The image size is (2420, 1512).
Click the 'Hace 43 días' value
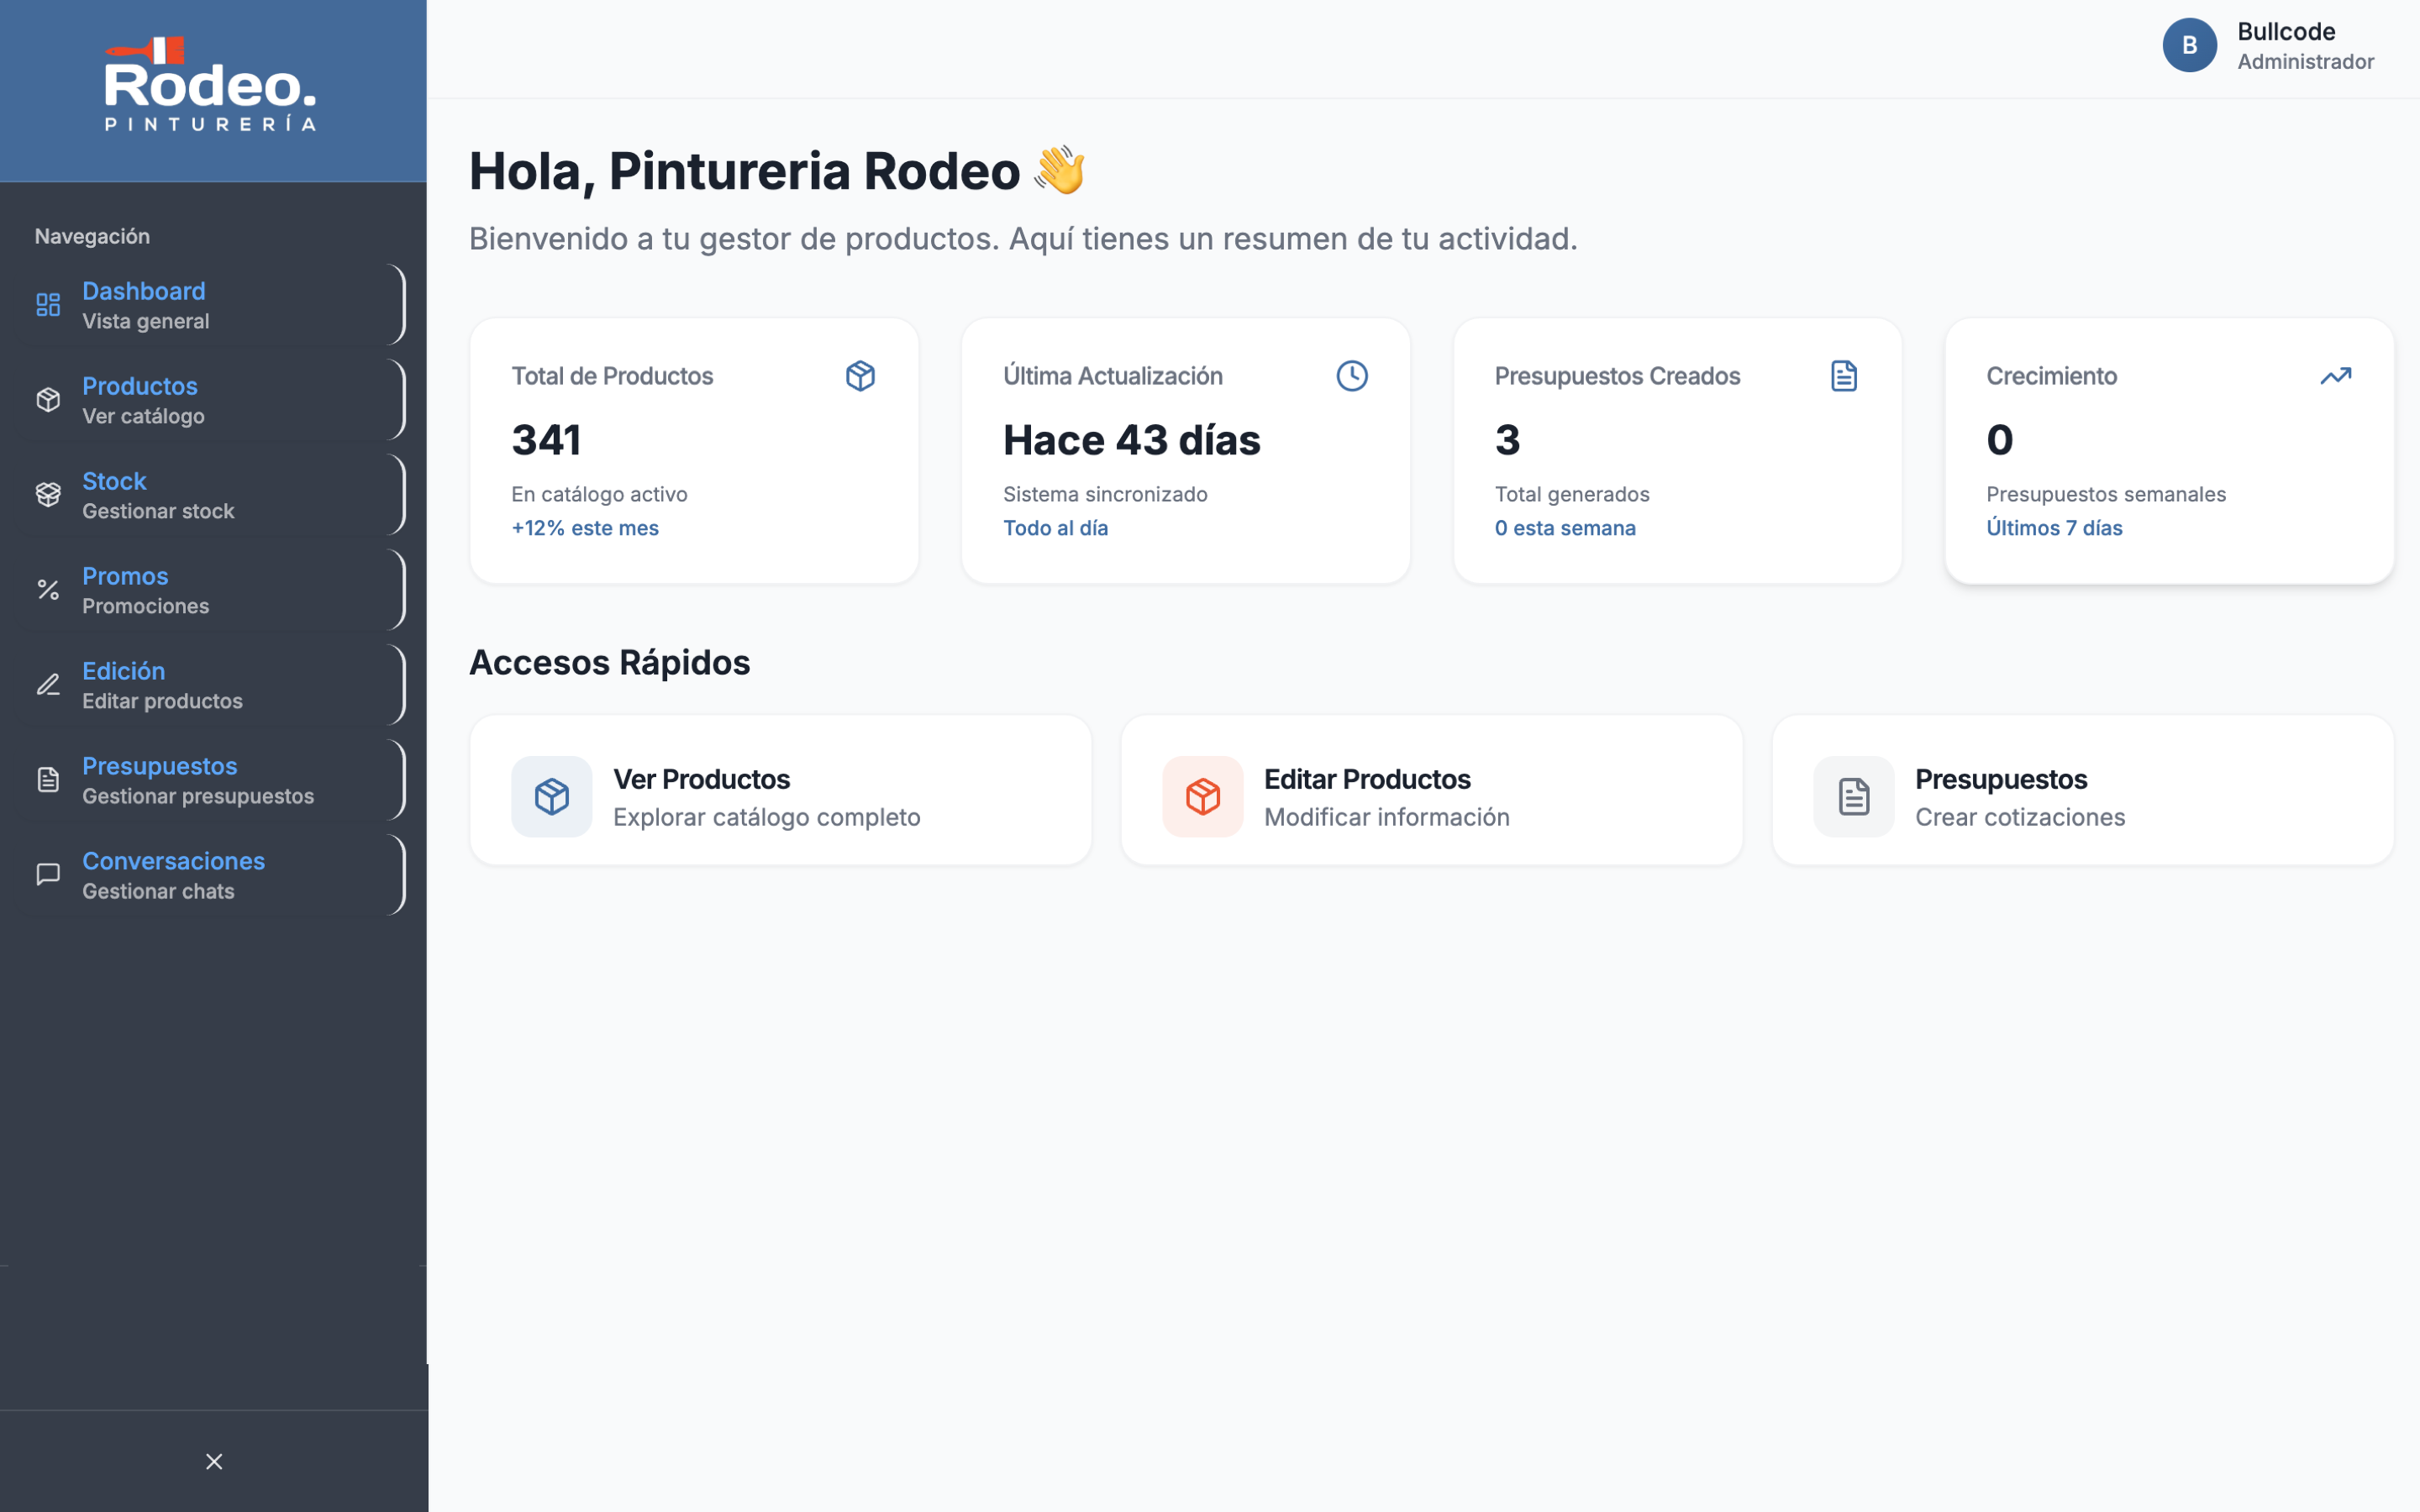coord(1132,440)
